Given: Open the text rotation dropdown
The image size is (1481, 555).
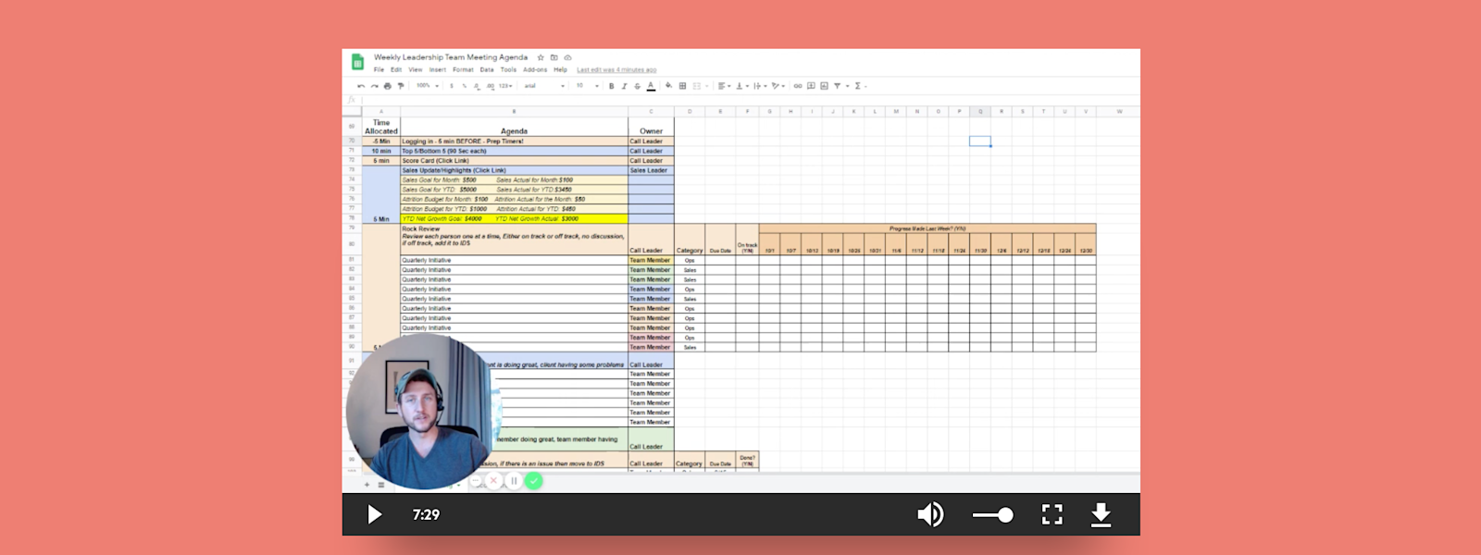Looking at the screenshot, I should click(x=778, y=86).
